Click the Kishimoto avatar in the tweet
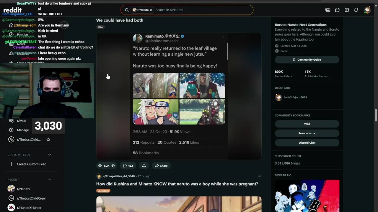 pos(138,39)
